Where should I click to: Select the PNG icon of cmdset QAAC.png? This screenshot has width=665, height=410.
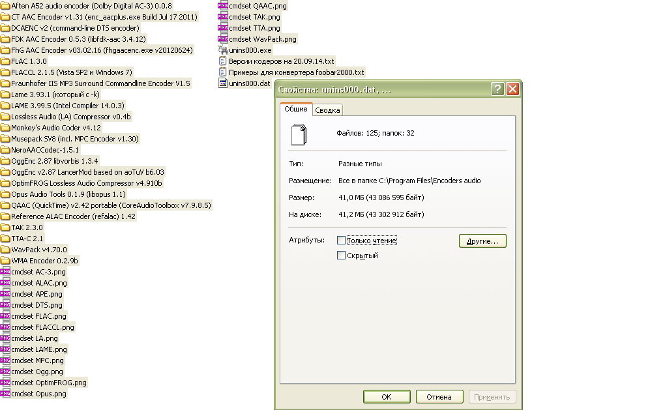click(x=223, y=6)
